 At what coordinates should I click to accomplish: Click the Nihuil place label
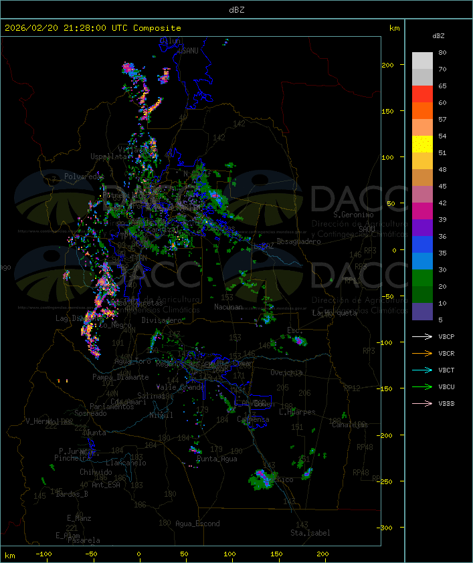[161, 415]
